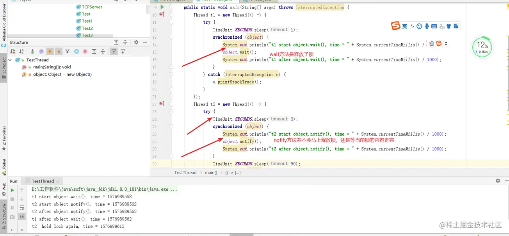The width and height of the screenshot is (509, 236).
Task: Go down the stack trace
Action: point(22,199)
